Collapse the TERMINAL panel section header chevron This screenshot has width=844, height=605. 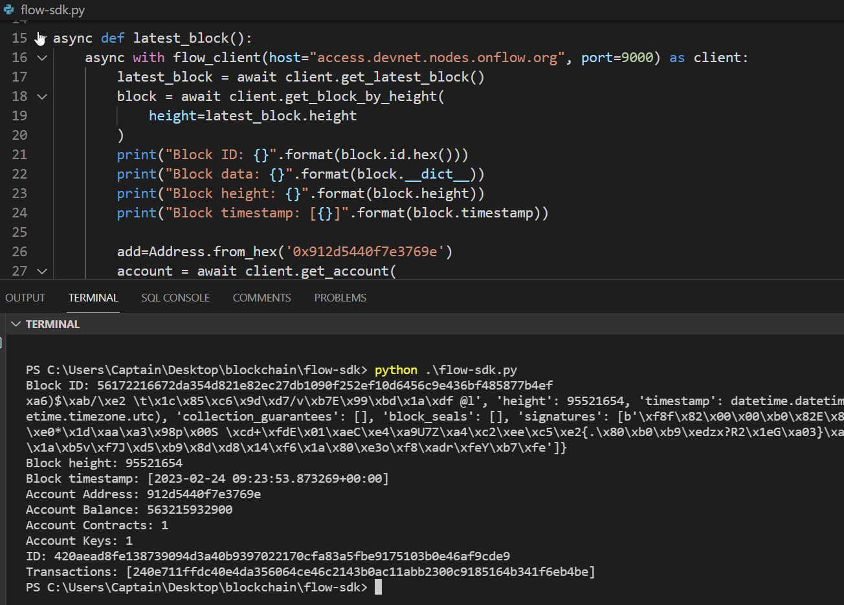coord(16,324)
